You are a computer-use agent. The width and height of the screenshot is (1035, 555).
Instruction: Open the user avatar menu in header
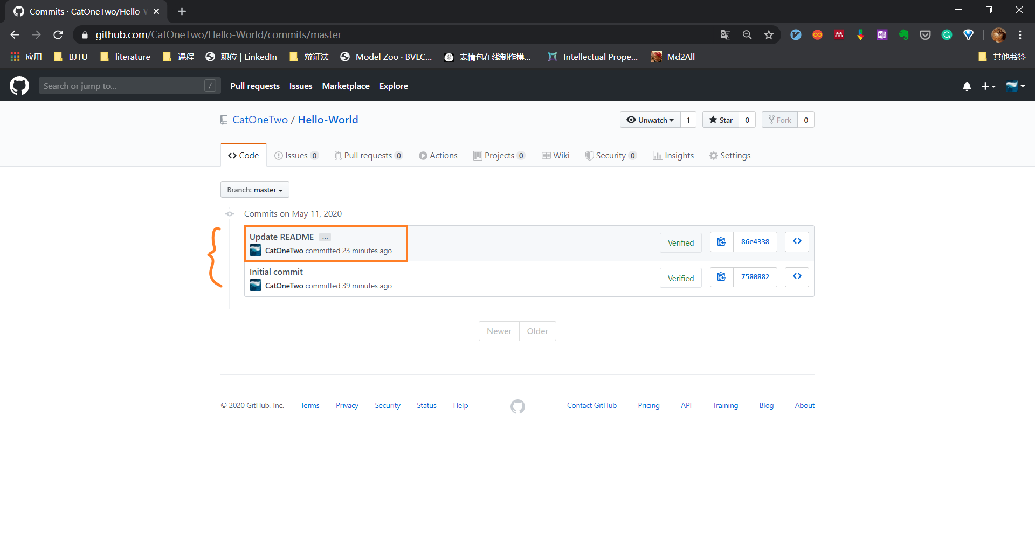click(x=1015, y=86)
